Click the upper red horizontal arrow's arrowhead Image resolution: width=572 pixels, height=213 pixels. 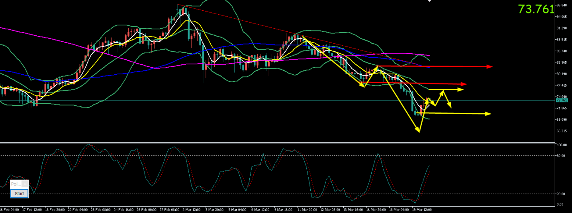coord(490,66)
